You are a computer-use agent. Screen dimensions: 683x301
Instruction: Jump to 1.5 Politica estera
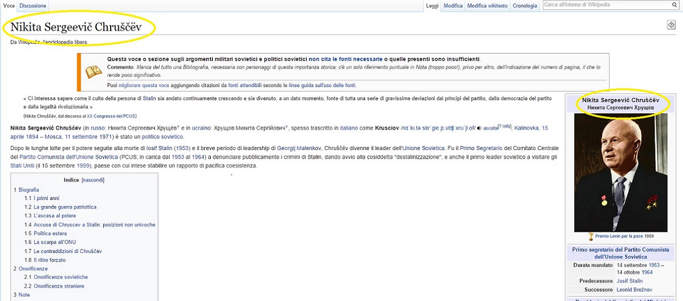(50, 234)
